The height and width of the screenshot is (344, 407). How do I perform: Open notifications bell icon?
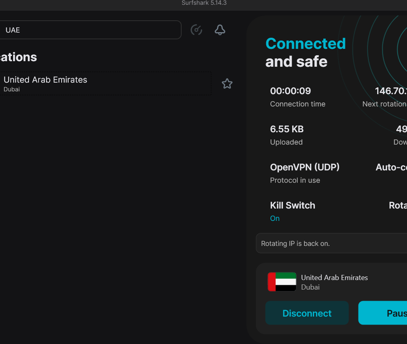[220, 30]
